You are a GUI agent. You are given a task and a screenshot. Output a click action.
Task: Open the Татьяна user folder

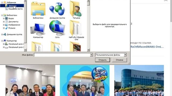point(76,10)
